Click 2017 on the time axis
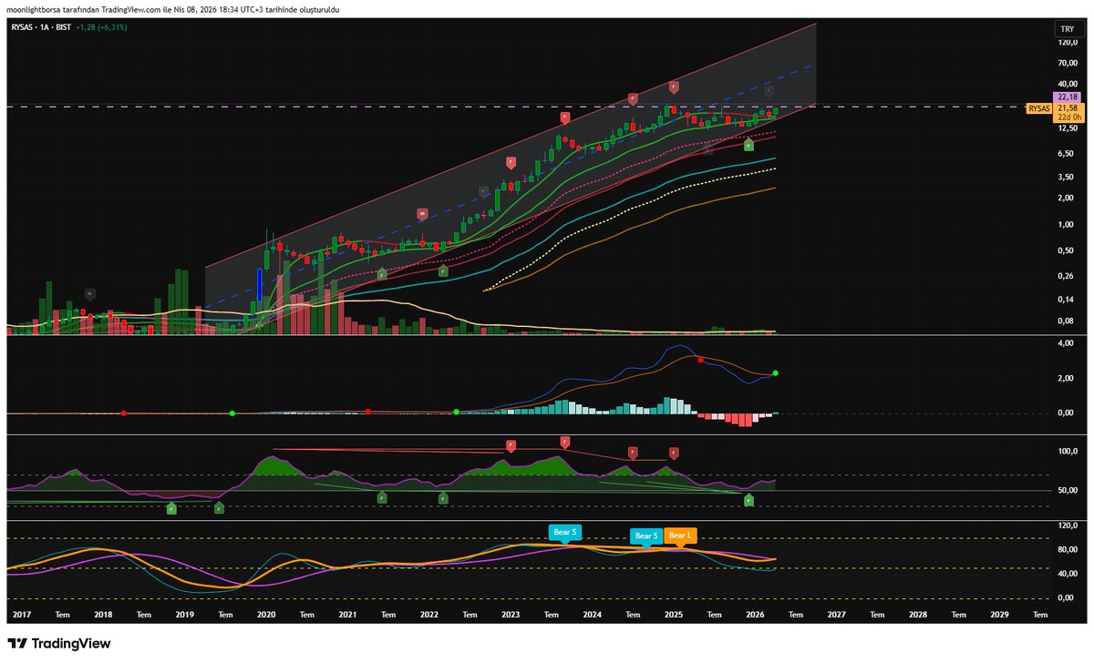This screenshot has width=1094, height=663. point(22,615)
